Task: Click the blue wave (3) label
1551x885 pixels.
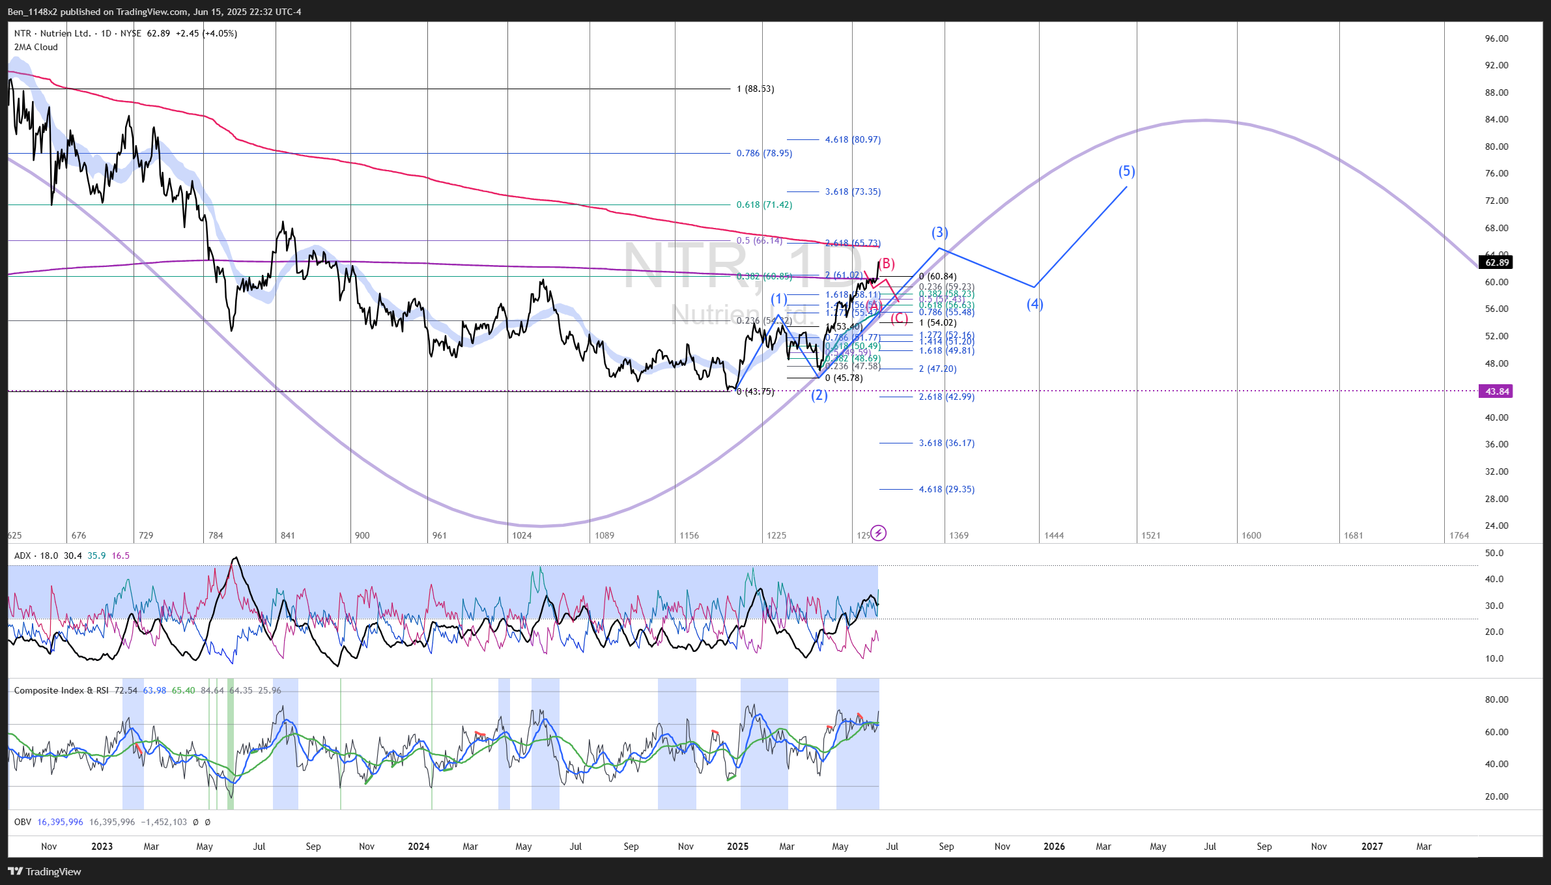Action: pyautogui.click(x=939, y=232)
